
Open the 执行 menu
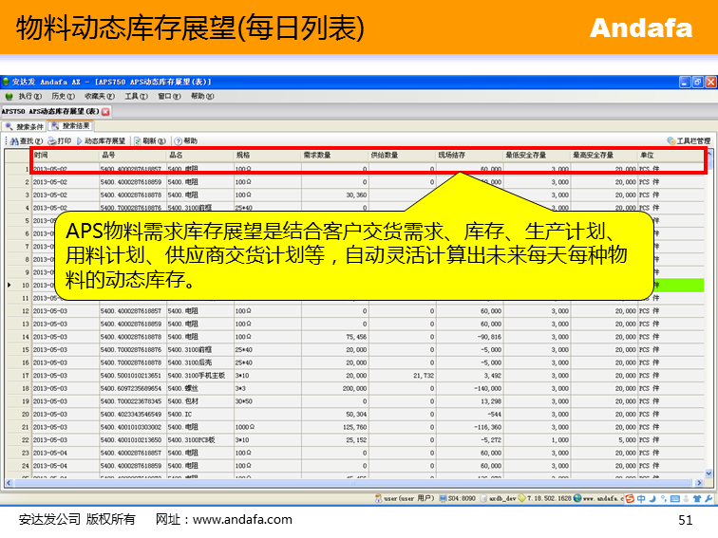click(25, 96)
